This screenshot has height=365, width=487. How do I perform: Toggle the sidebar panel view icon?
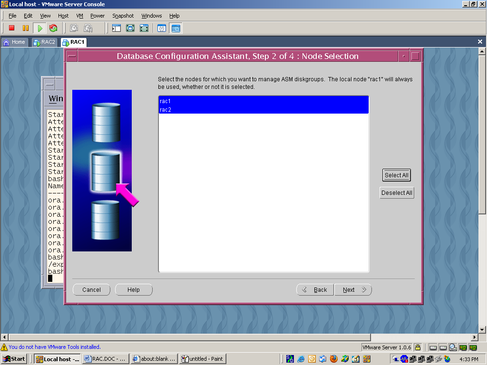pos(117,28)
